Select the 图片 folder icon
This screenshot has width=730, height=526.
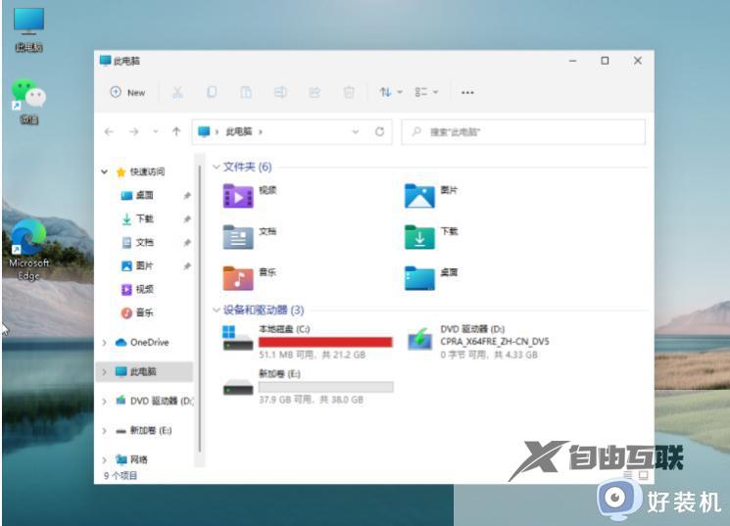[419, 196]
